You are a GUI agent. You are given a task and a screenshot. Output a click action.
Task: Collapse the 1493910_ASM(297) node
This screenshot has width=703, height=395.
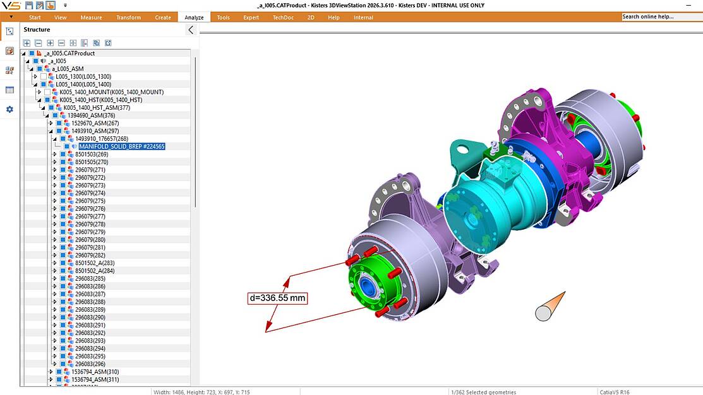pyautogui.click(x=51, y=131)
